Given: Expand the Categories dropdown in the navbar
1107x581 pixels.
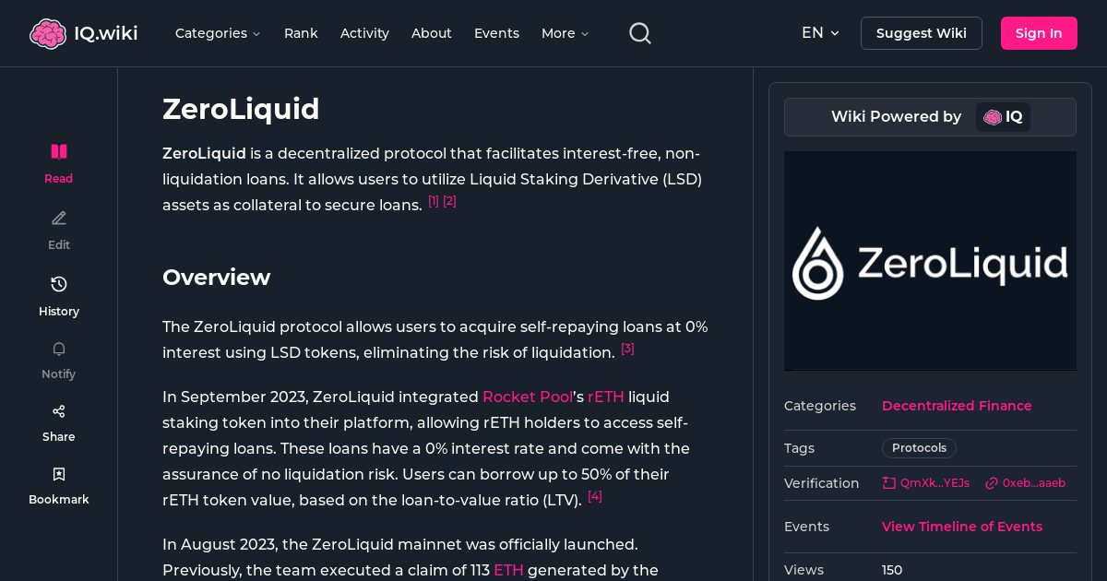Looking at the screenshot, I should pyautogui.click(x=218, y=33).
